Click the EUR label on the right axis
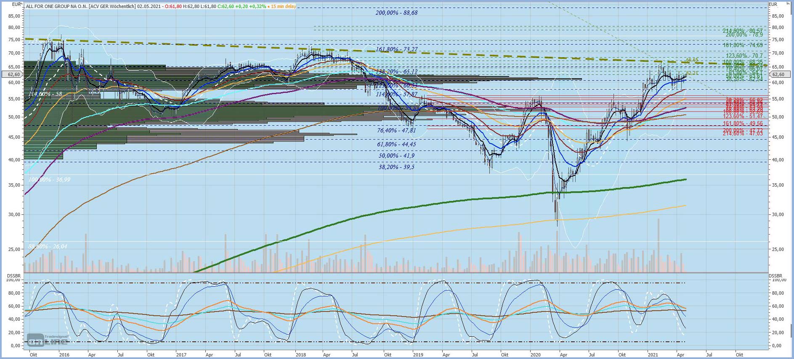Image resolution: width=794 pixels, height=359 pixels. click(773, 4)
